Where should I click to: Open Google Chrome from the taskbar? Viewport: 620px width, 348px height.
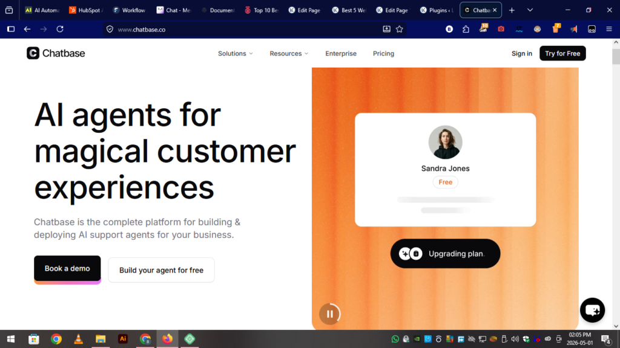click(x=56, y=339)
